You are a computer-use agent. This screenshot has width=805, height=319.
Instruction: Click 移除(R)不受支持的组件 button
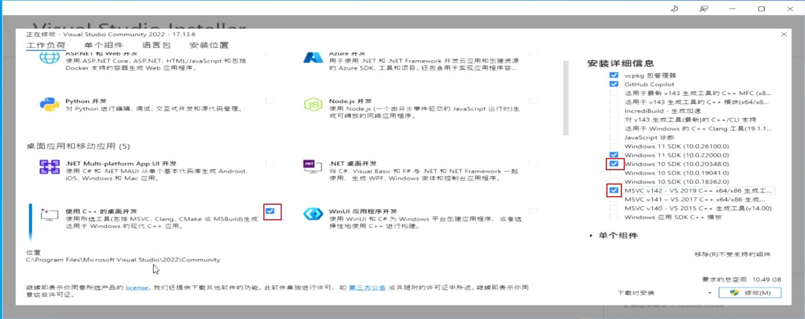click(x=733, y=254)
